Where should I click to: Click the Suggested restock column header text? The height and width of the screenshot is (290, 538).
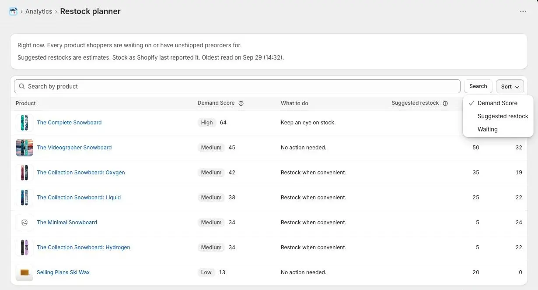click(x=415, y=103)
